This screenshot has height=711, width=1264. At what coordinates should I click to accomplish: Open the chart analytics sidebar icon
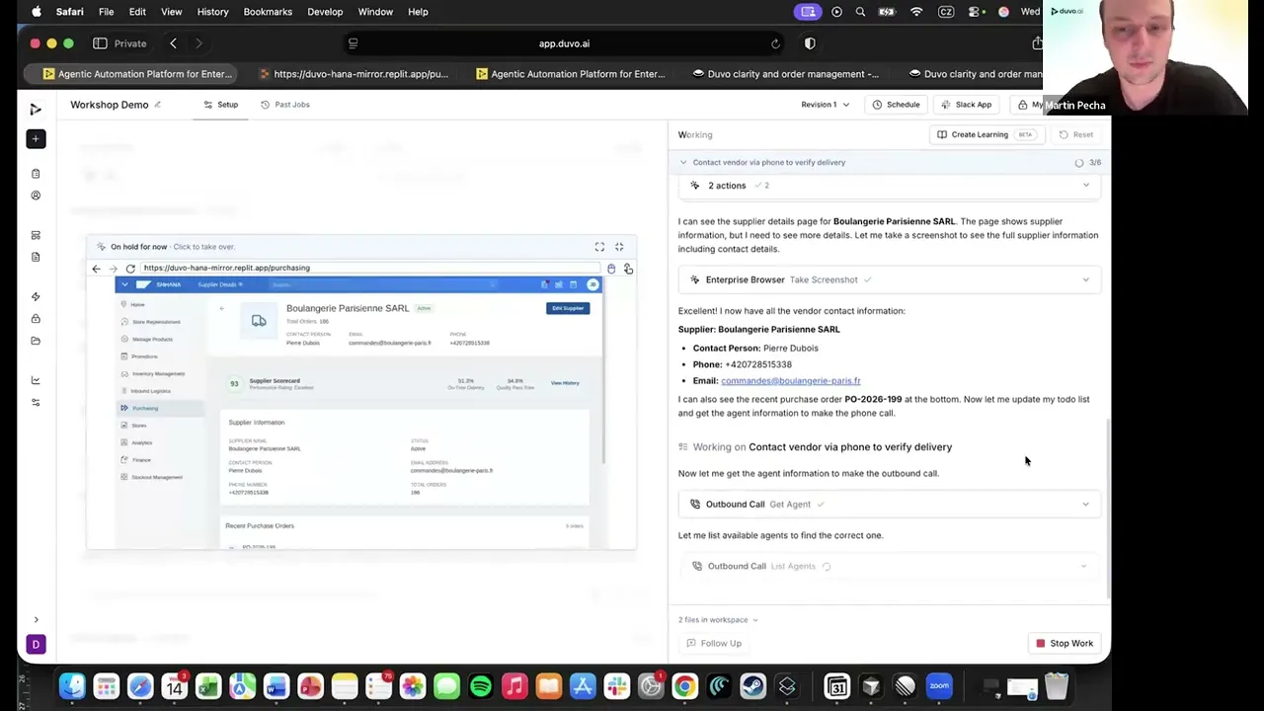coord(36,381)
